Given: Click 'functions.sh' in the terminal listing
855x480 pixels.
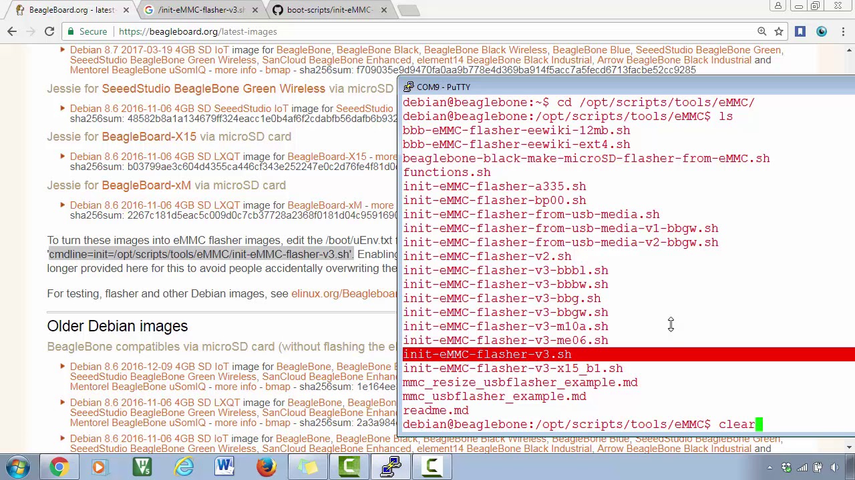Looking at the screenshot, I should pos(447,173).
